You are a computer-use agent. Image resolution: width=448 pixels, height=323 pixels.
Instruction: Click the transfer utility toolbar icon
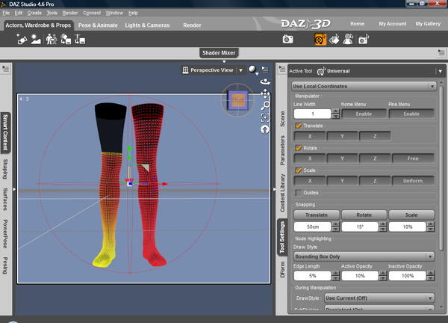(x=66, y=39)
